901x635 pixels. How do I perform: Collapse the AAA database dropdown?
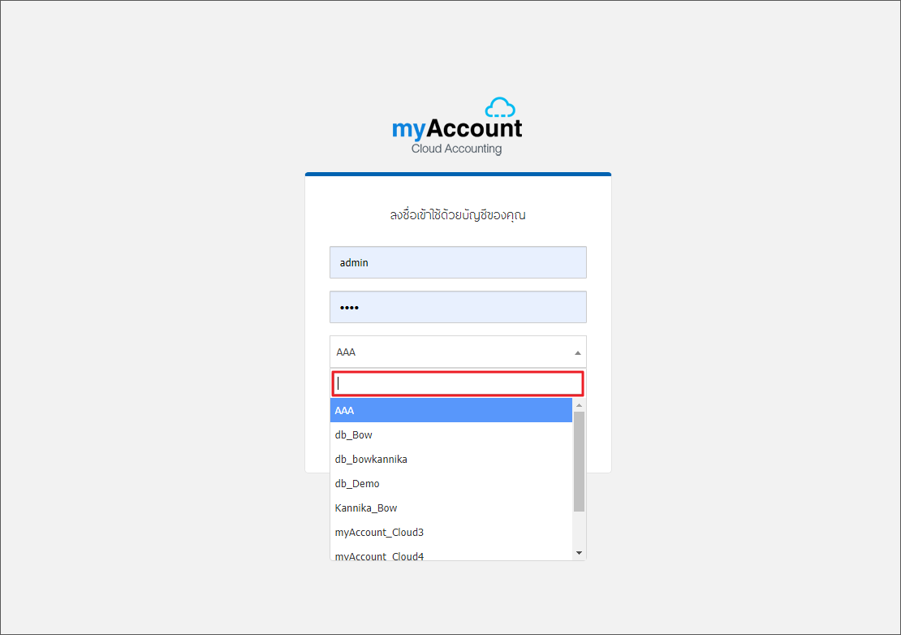458,352
